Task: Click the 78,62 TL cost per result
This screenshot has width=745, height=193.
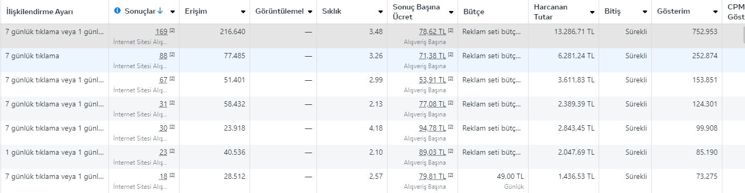Action: pos(433,32)
